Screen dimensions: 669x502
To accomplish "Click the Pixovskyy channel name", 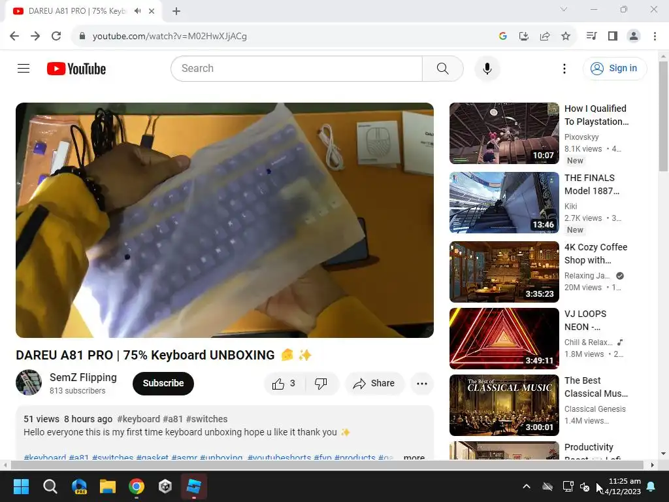I will point(581,137).
